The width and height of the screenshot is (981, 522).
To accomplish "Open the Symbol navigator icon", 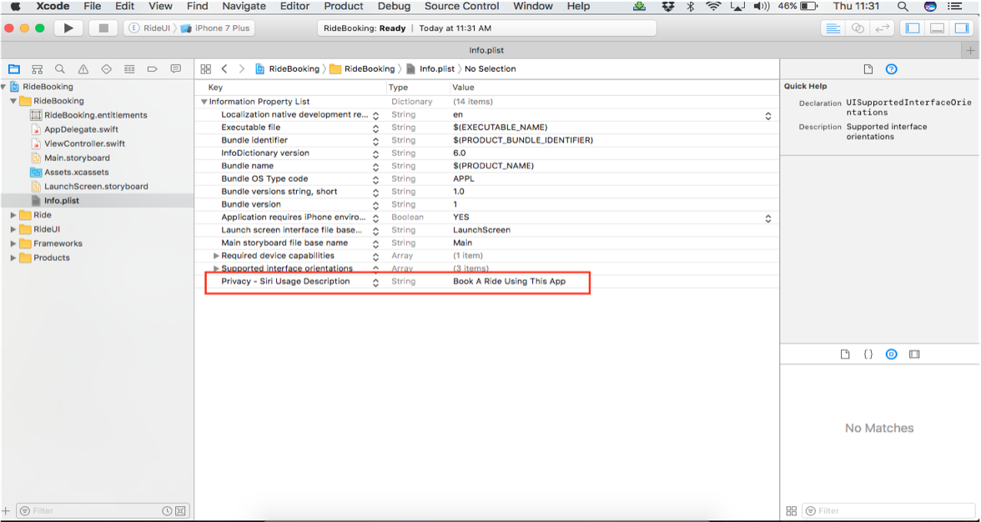I will pos(37,68).
